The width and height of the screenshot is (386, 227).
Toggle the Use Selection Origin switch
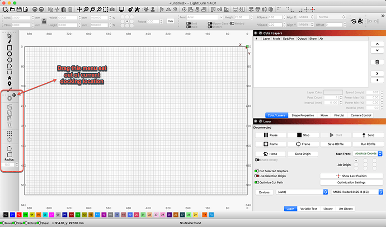pyautogui.click(x=257, y=176)
